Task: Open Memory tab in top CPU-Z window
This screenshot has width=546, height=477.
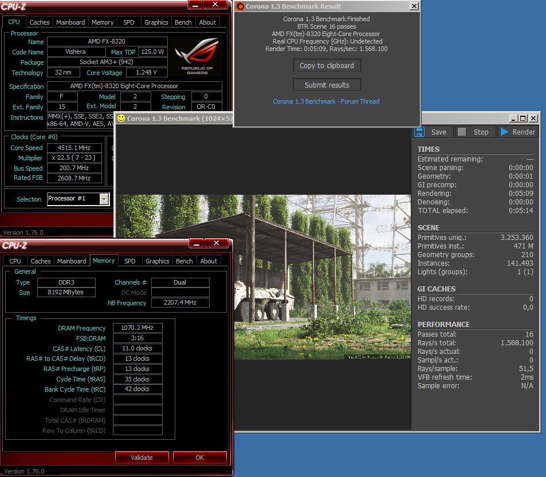Action: (x=103, y=22)
